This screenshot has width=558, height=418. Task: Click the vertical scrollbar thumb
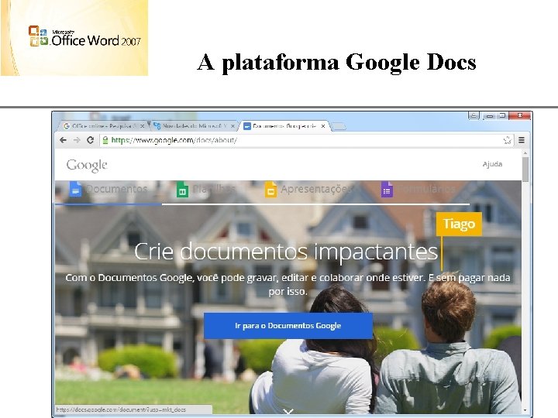point(525,170)
